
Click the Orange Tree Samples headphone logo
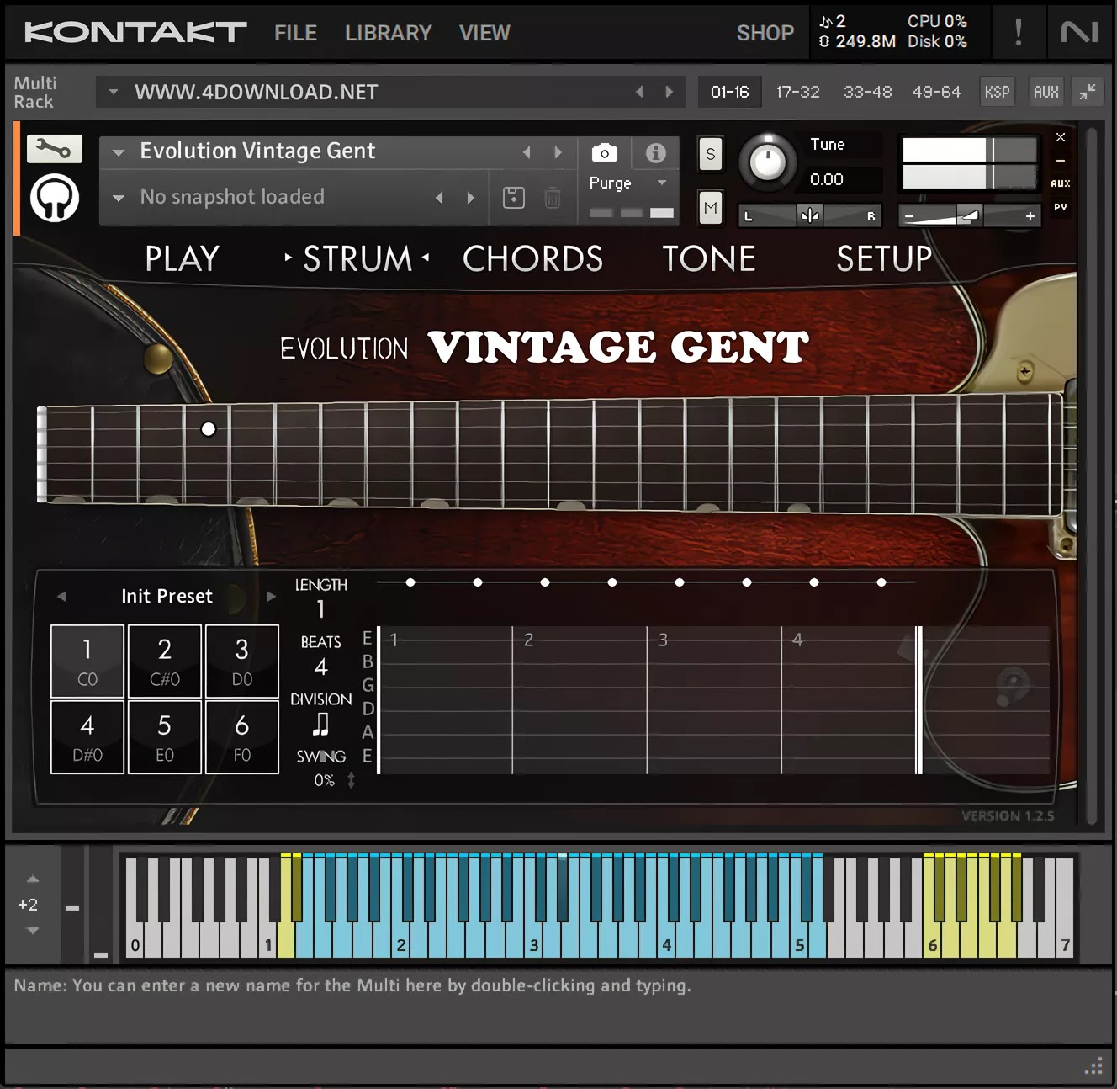(x=55, y=198)
